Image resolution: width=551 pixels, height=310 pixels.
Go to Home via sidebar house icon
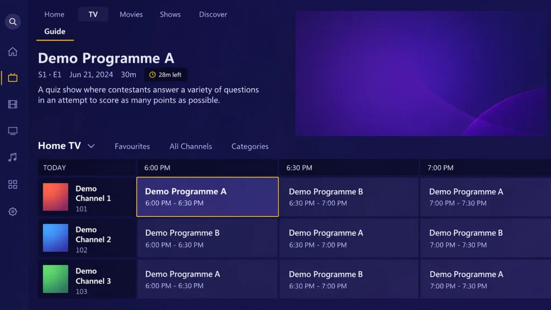click(13, 52)
